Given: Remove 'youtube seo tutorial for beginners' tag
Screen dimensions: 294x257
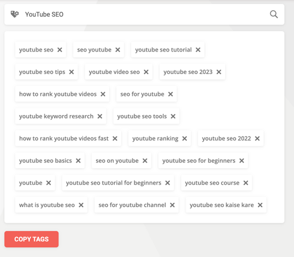Looking at the screenshot, I should (167, 183).
